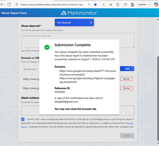This screenshot has width=159, height=146.
Task: Open the Favorites list icon
Action: tap(126, 4)
